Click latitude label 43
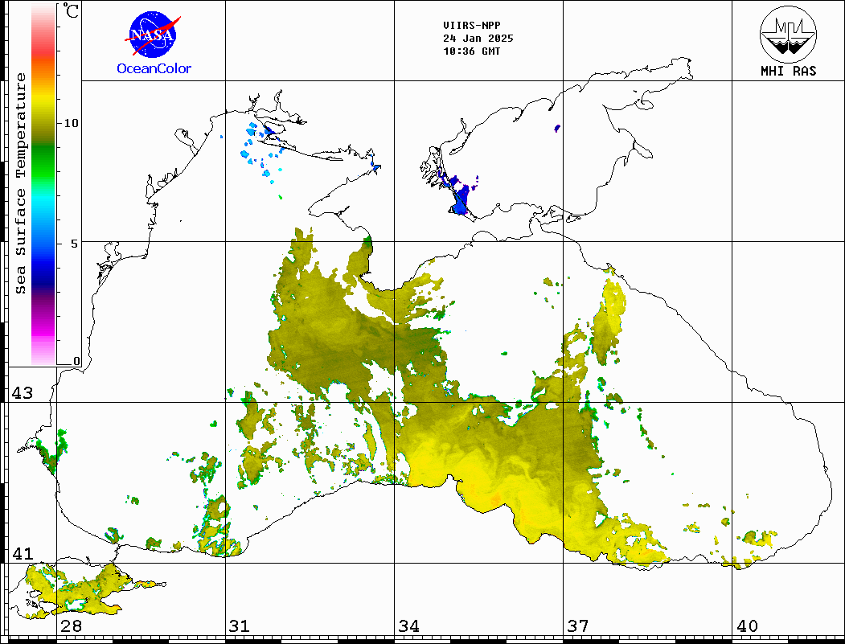 tap(23, 393)
